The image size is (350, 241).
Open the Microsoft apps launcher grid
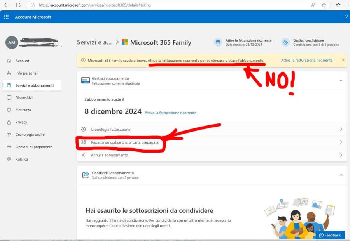tap(6, 17)
